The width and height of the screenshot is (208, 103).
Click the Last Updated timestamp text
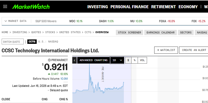coord(40,86)
